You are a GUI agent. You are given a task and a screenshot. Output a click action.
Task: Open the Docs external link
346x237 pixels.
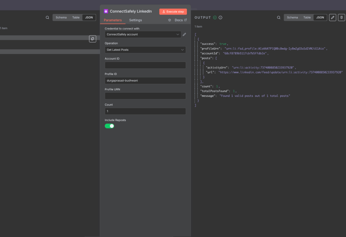(x=179, y=20)
